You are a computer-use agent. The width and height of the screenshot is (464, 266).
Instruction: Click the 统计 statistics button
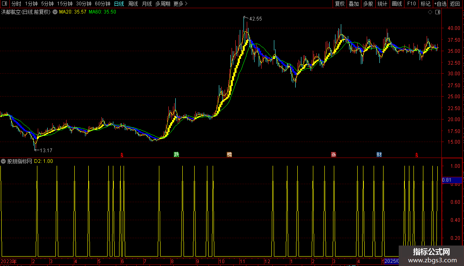(382, 4)
